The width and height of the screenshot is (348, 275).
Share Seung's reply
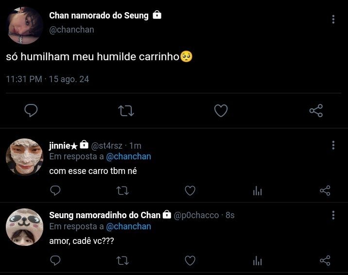click(325, 260)
